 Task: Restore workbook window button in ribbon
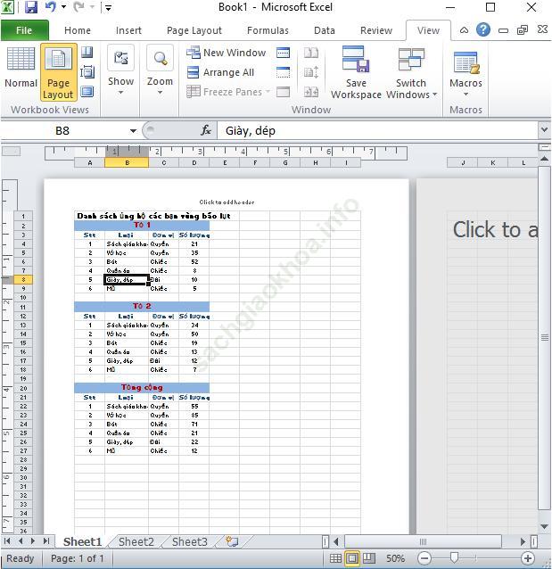[523, 29]
